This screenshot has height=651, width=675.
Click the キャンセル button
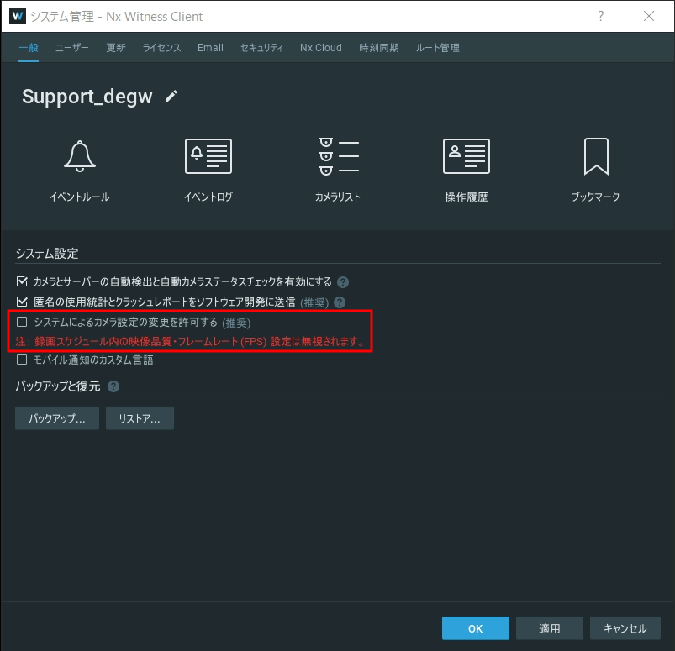coord(625,628)
